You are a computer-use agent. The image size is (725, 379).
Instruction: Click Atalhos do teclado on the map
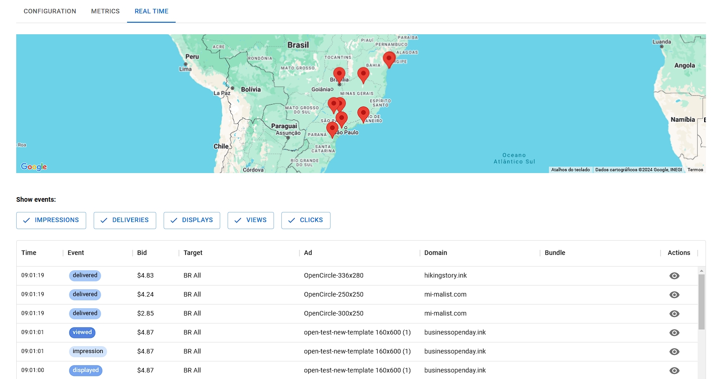[x=570, y=170]
